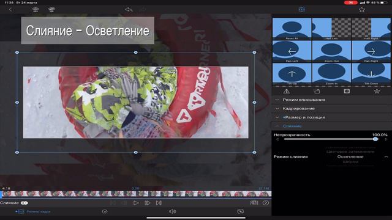
Task: Click the undo arrow in the top bar
Action: click(129, 10)
